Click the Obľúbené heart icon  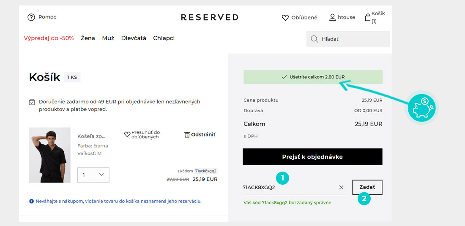tap(285, 18)
